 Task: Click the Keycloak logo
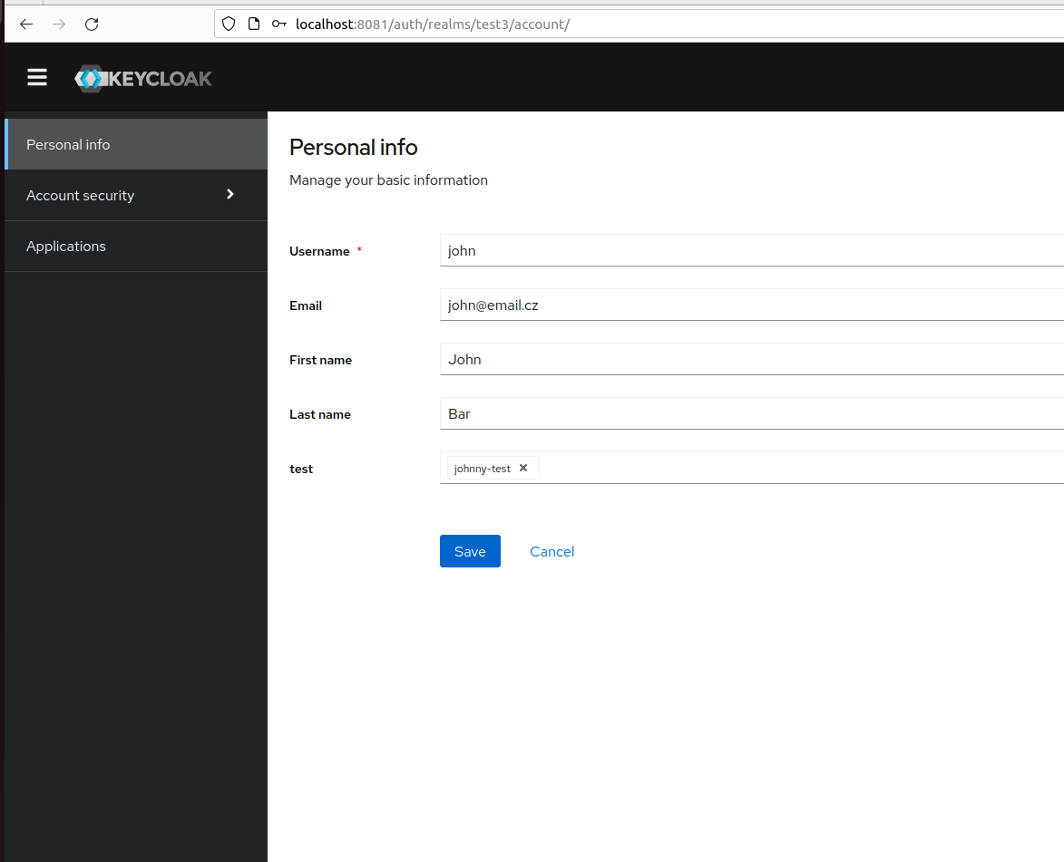coord(142,78)
